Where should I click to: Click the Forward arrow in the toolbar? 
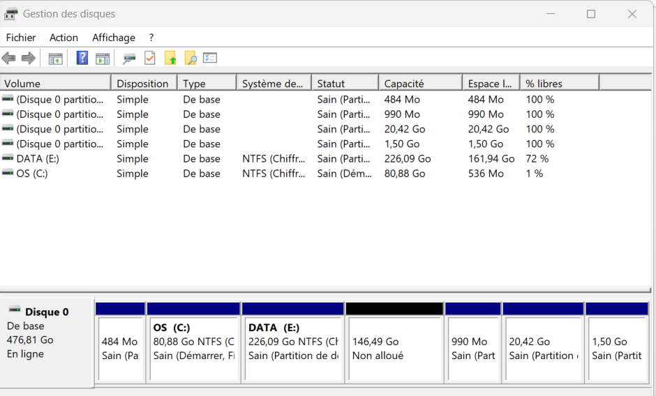point(29,59)
